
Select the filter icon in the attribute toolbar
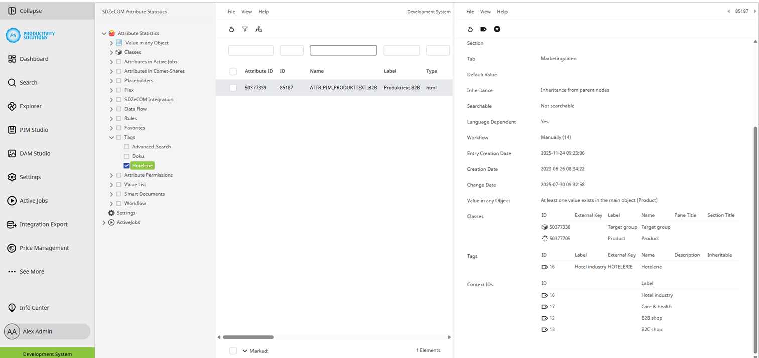coord(245,29)
